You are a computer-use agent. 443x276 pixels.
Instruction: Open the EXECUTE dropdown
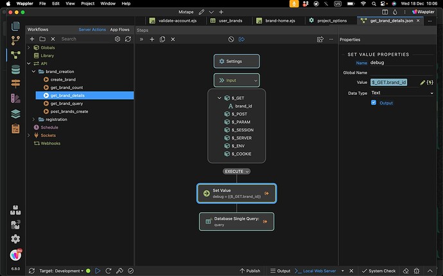click(x=236, y=172)
